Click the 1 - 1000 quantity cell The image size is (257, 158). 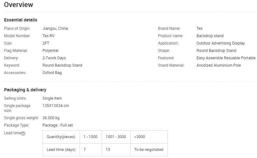[90, 137]
